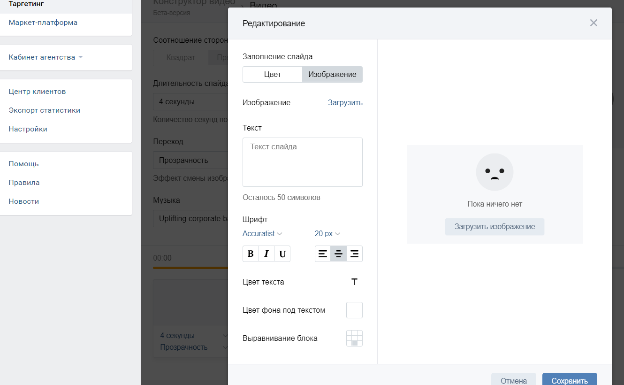Screen dimensions: 624x385
Task: Click the Текст слайда input field
Action: (302, 162)
